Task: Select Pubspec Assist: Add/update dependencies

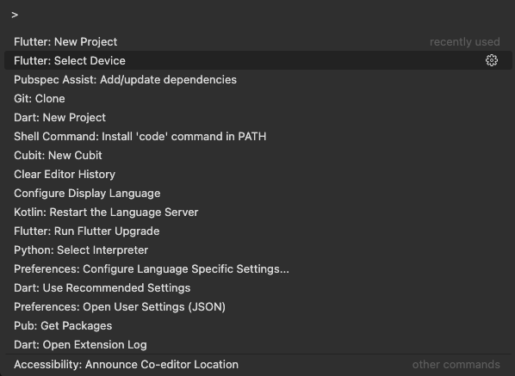Action: pyautogui.click(x=258, y=79)
